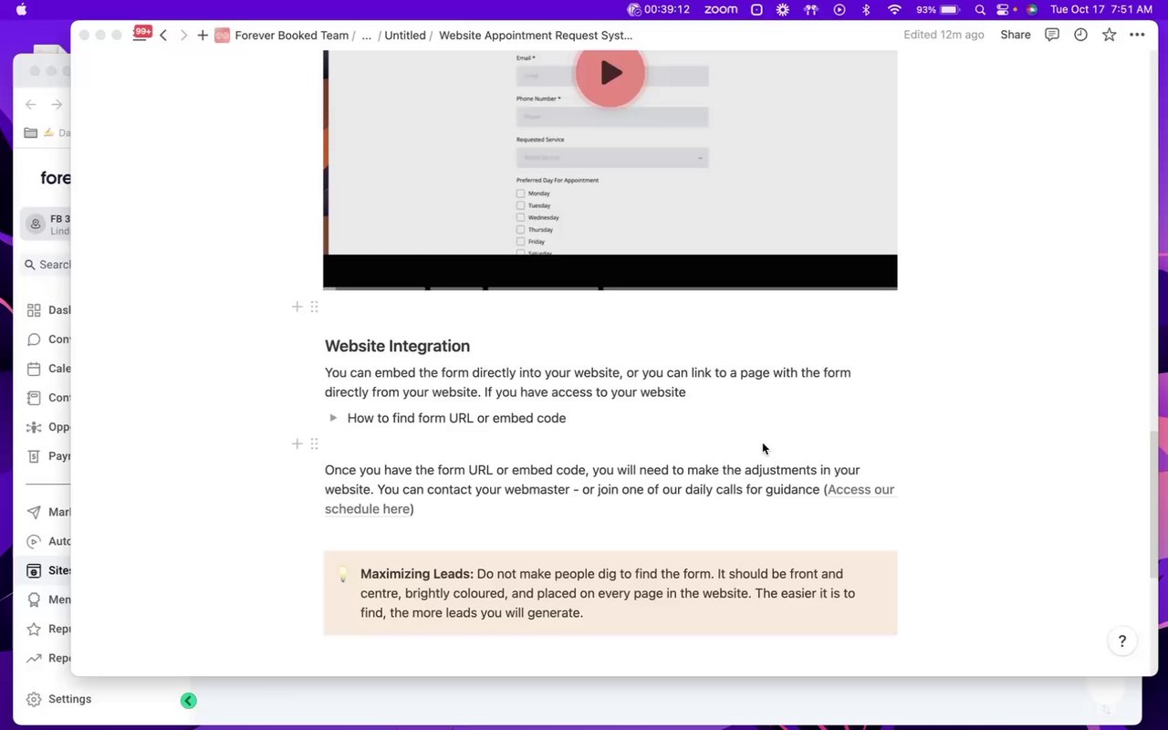
Task: Open the three-dot page options menu
Action: (1137, 35)
